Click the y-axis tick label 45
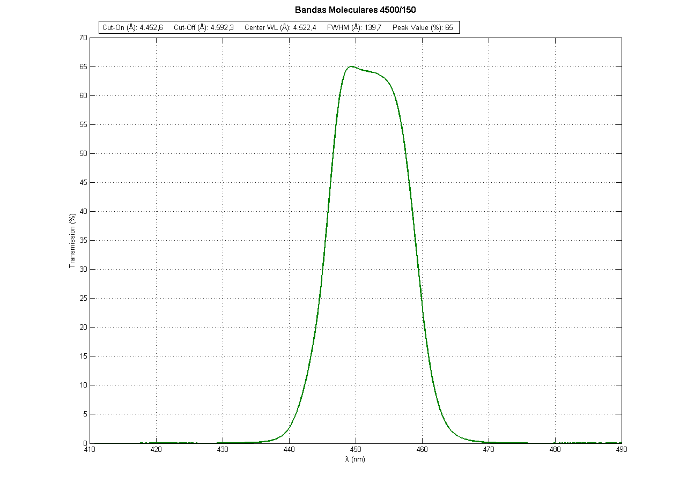Viewport: 687px width, 498px height. click(83, 183)
